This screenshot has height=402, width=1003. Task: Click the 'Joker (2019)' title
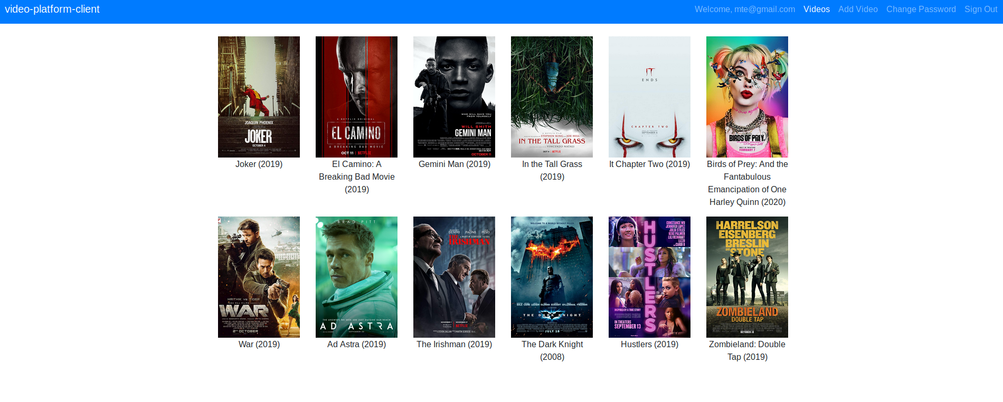click(259, 164)
